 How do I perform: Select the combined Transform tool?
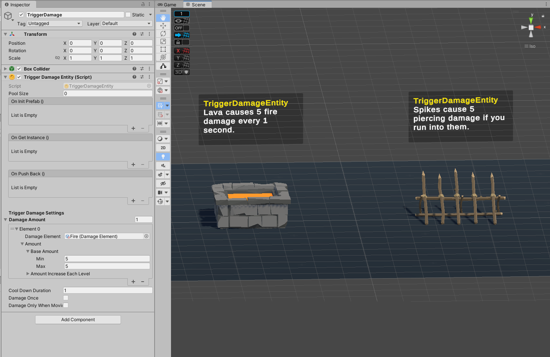[163, 57]
